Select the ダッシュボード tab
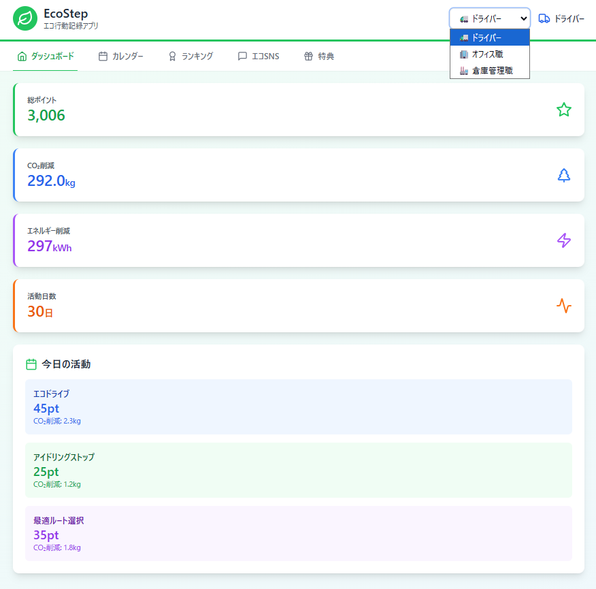Viewport: 596px width, 589px height. tap(46, 57)
